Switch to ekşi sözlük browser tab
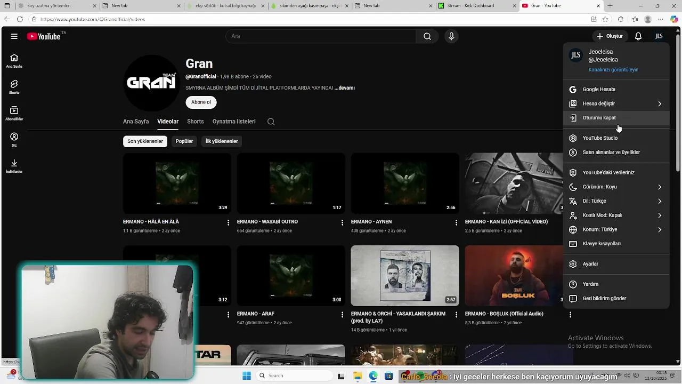The height and width of the screenshot is (384, 682). [x=226, y=6]
